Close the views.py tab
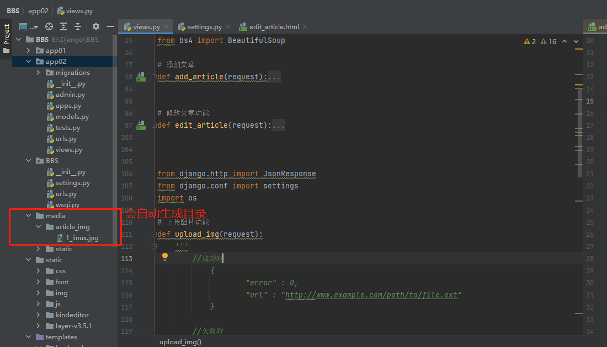Screen dimensions: 607x347 coord(166,26)
